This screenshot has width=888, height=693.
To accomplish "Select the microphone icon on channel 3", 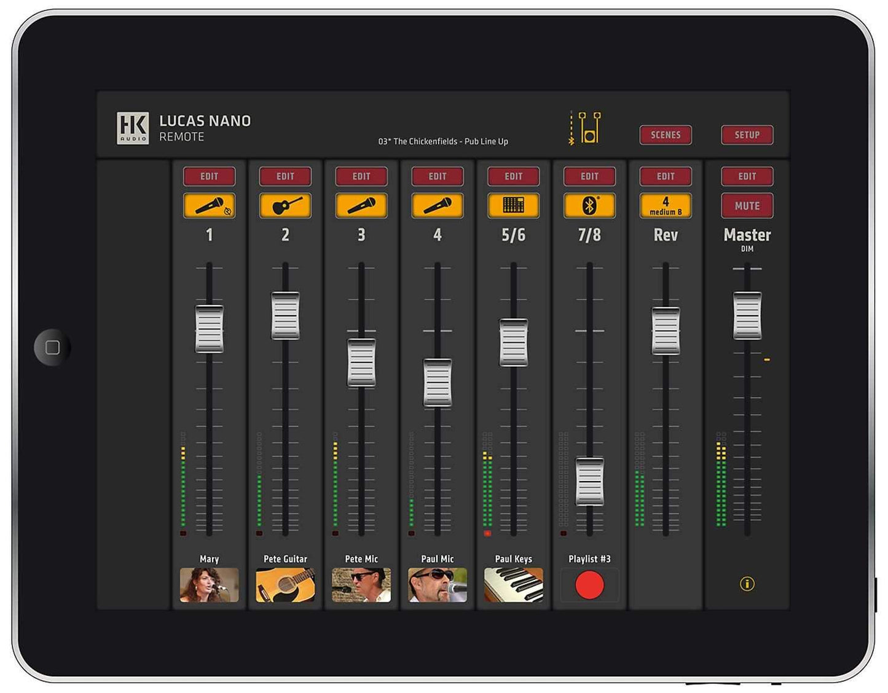I will [361, 205].
